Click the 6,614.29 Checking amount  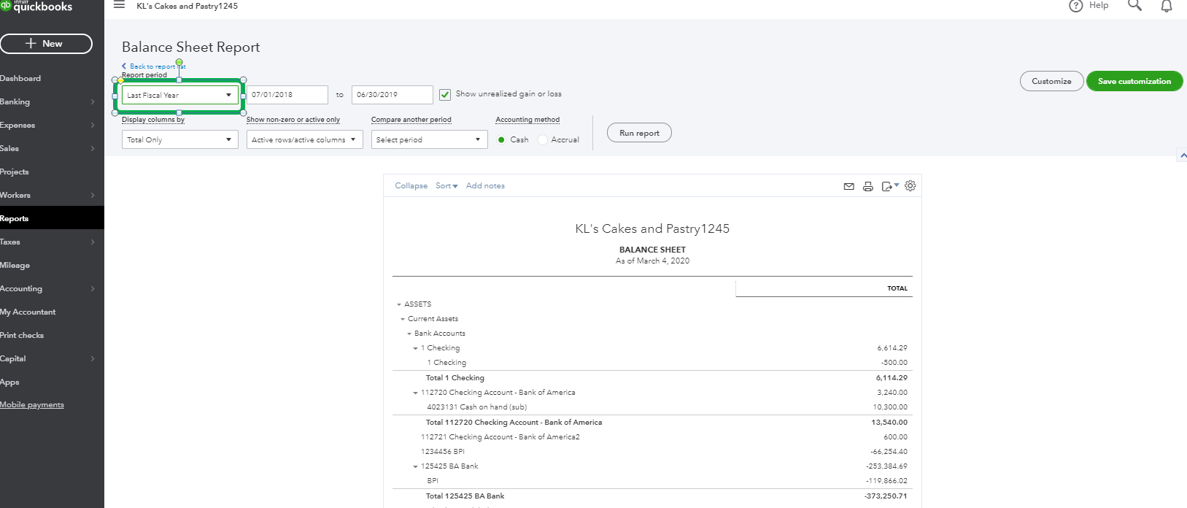[x=892, y=348]
